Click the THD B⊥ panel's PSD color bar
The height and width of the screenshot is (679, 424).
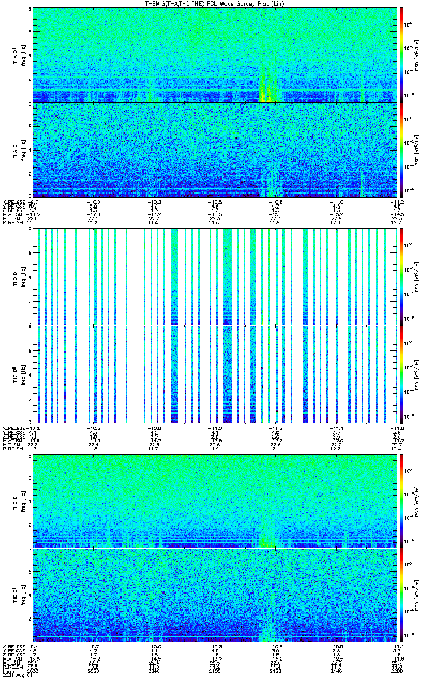pyautogui.click(x=401, y=277)
